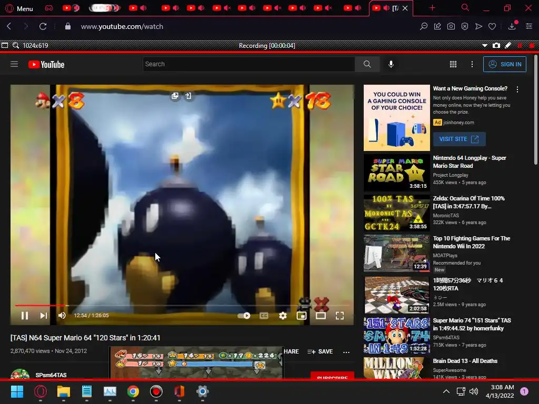Viewport: 539px width, 404px height.
Task: Click the SAVE to playlist button
Action: point(320,351)
